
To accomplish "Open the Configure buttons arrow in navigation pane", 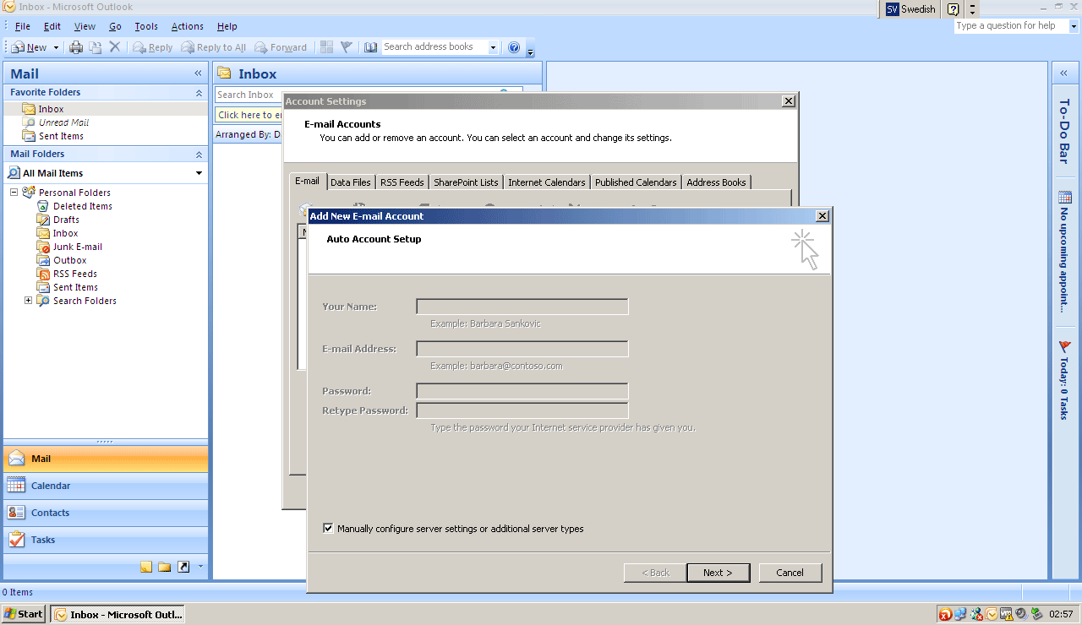I will (200, 567).
